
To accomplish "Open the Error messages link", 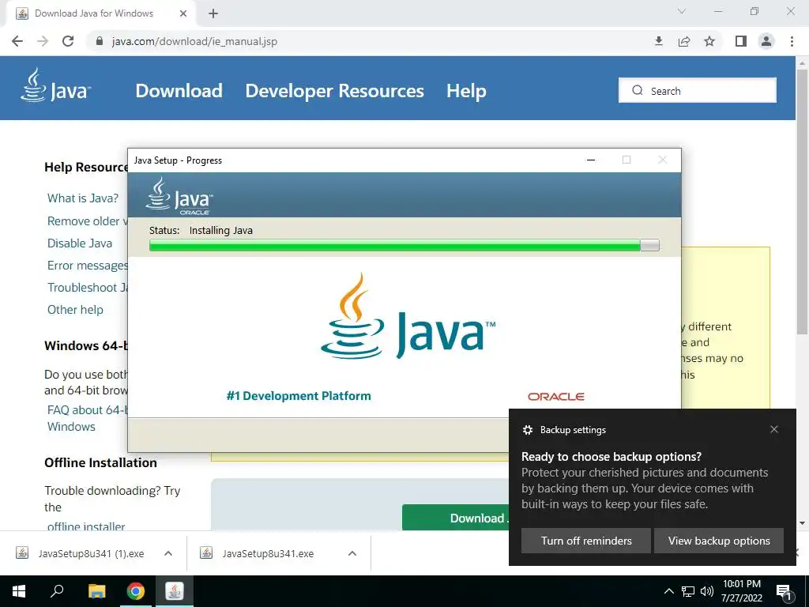I will (87, 266).
